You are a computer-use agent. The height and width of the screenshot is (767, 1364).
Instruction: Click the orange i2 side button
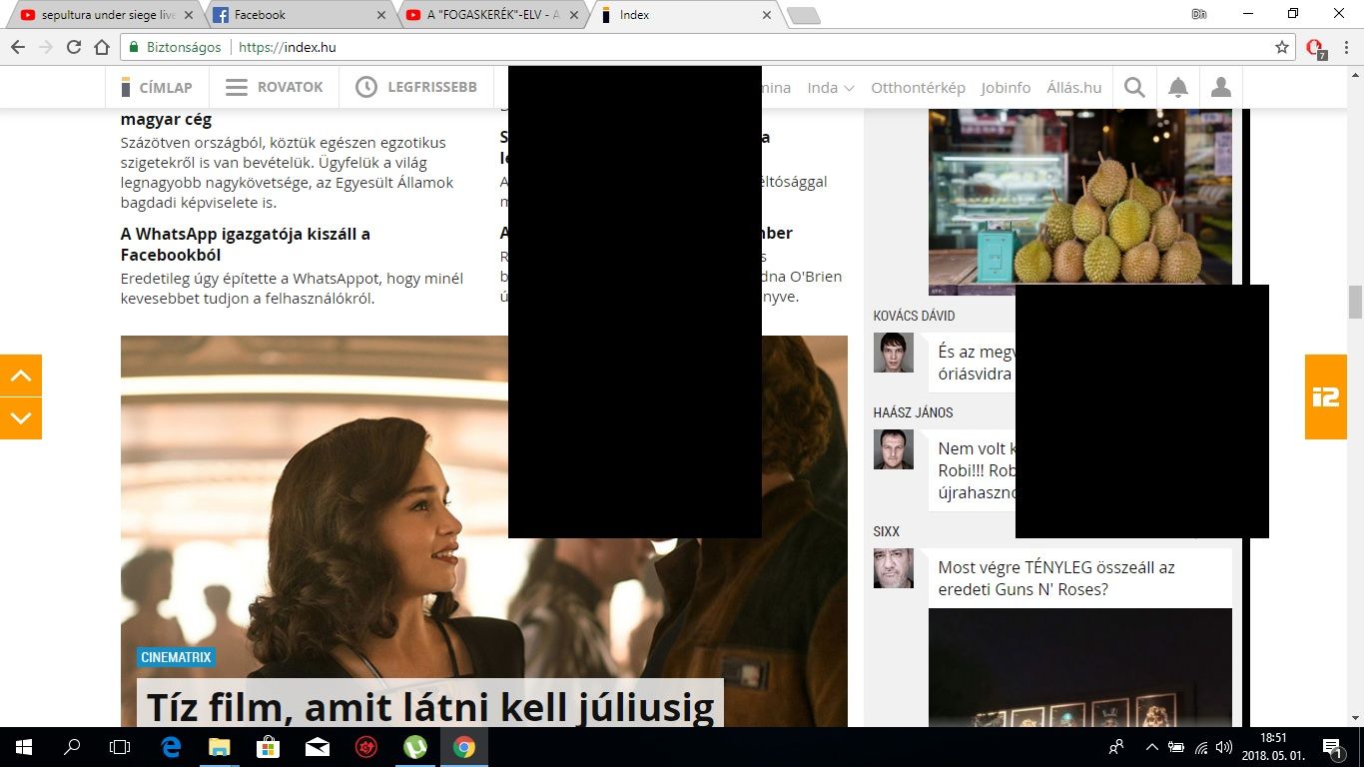click(1326, 396)
